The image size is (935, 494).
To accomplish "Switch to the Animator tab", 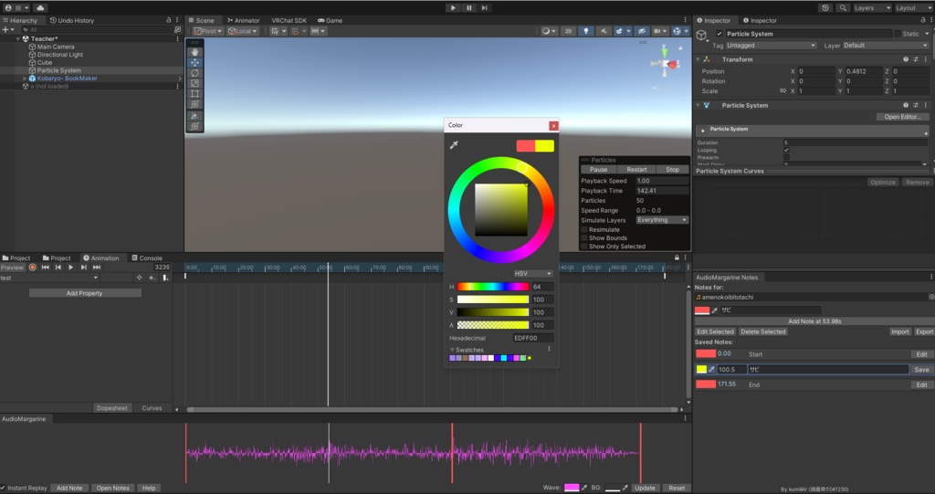I will pyautogui.click(x=243, y=20).
